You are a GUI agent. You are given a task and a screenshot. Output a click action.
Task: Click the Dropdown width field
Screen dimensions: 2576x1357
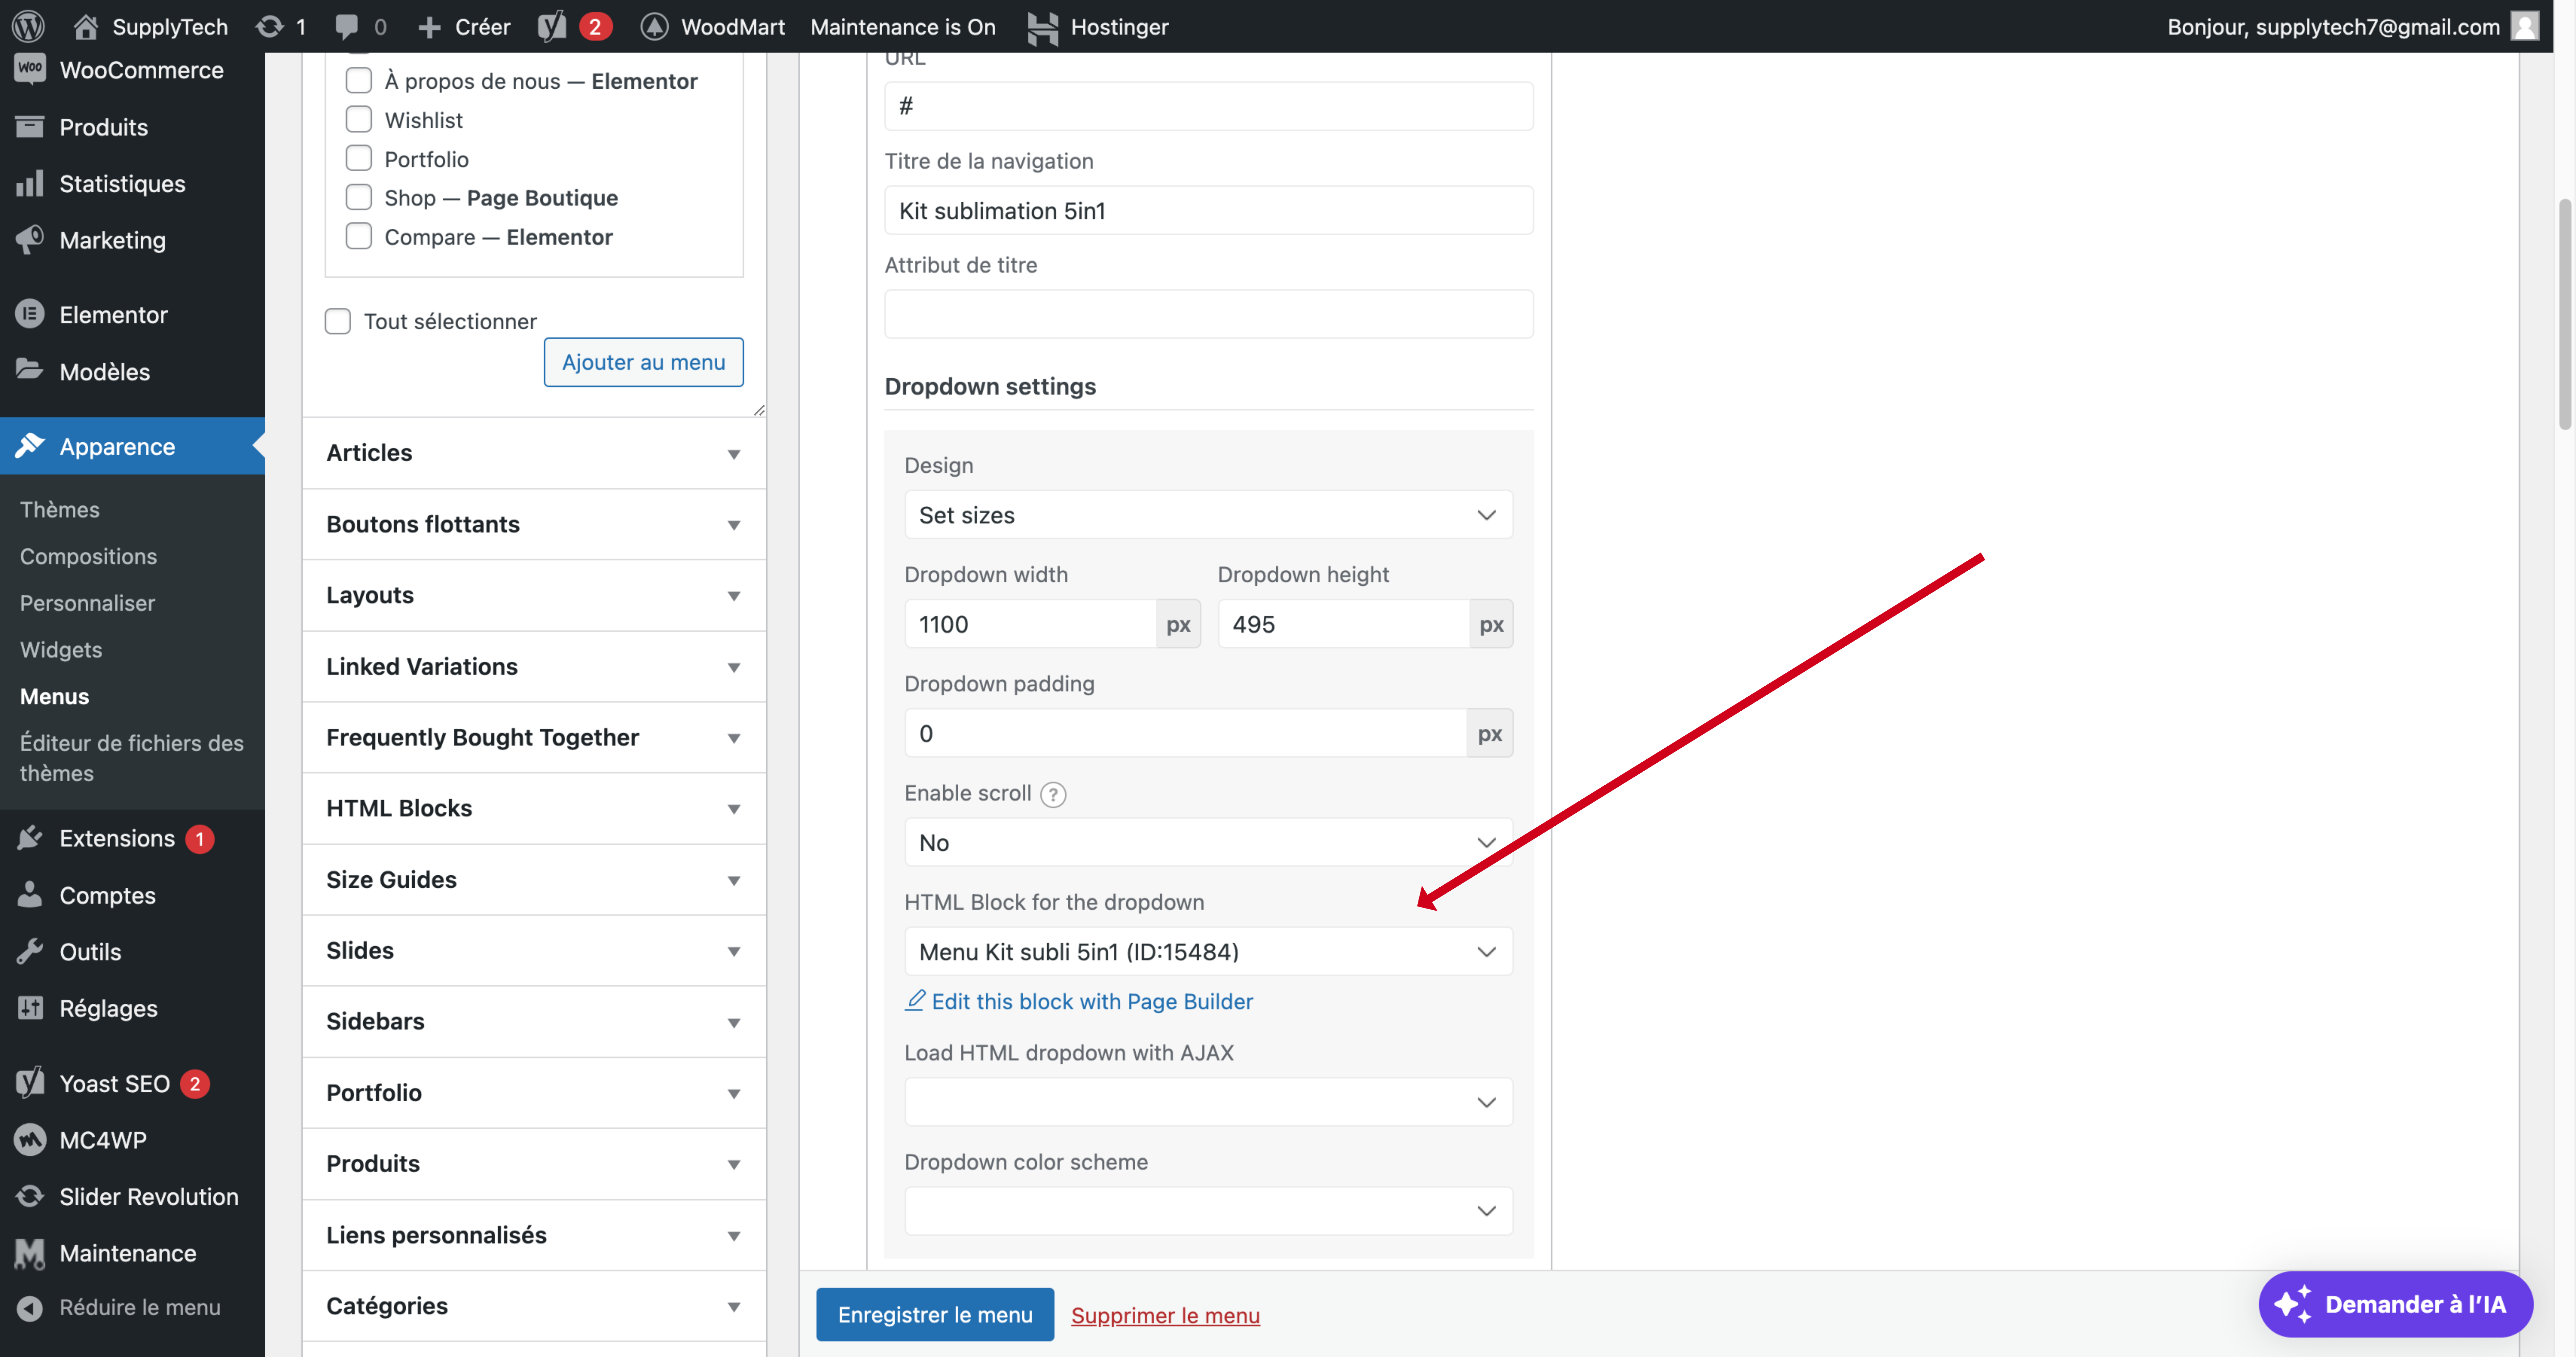(x=1031, y=624)
